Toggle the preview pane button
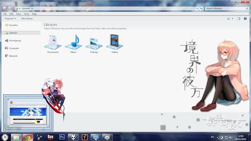This screenshot has width=251, height=141. (x=238, y=18)
